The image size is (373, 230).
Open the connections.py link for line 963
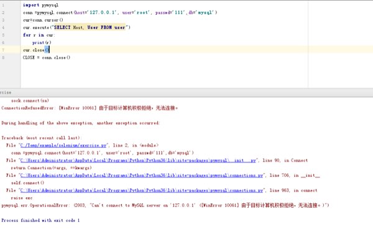click(142, 190)
